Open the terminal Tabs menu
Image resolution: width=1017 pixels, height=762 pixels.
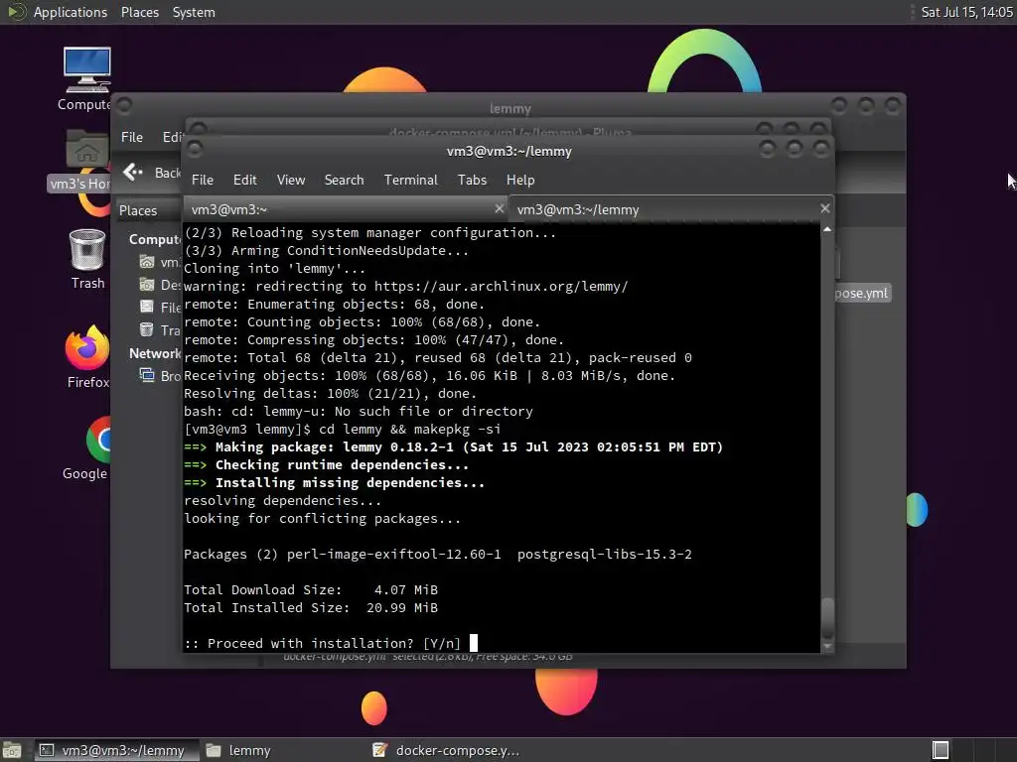tap(472, 181)
